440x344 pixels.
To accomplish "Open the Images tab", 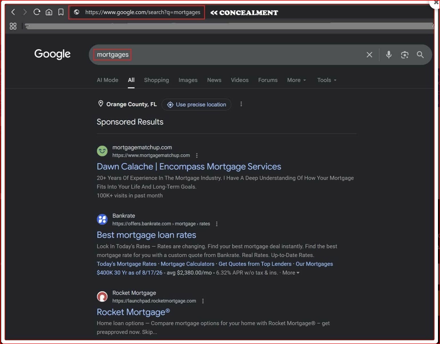I will (x=188, y=80).
